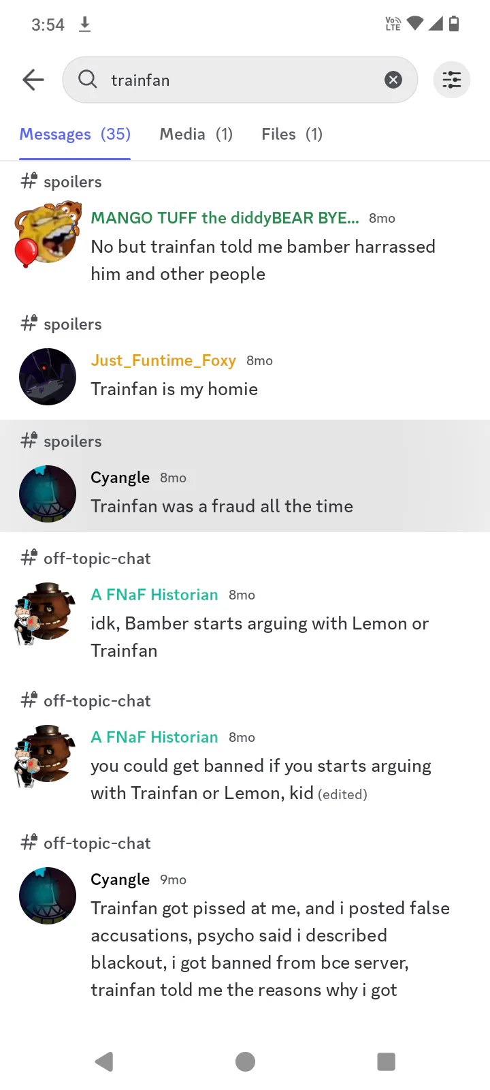Viewport: 490px width, 1090px height.
Task: Switch to the Files tab
Action: pyautogui.click(x=292, y=134)
